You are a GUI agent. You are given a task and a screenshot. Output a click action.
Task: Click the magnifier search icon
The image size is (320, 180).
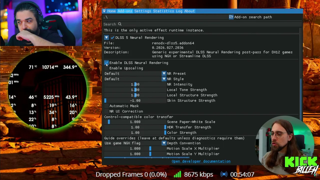point(120,24)
